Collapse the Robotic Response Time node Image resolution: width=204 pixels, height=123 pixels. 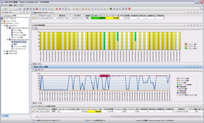pos(7,40)
